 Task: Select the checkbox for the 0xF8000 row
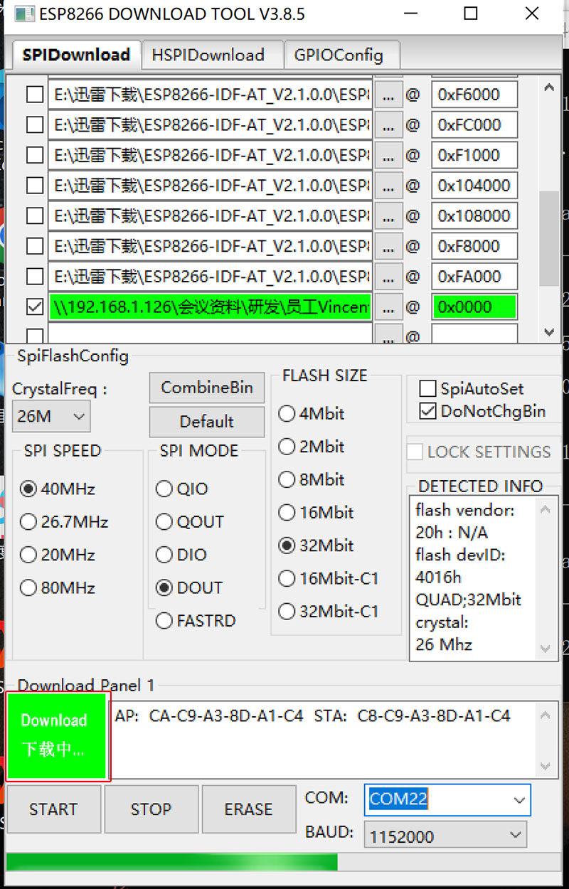tap(35, 246)
